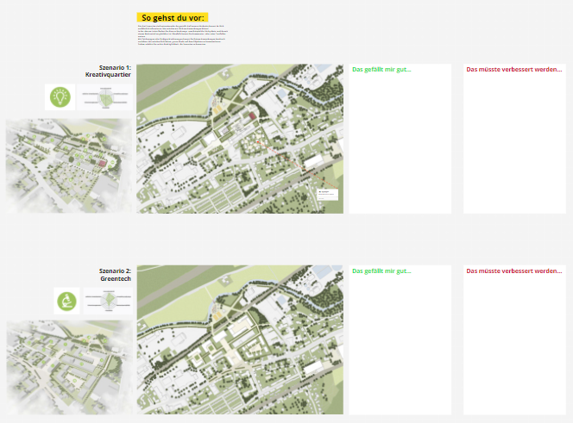Viewport: 573px width, 423px height.
Task: Select the radar chart beside the lightbulb icon
Action: (104, 97)
